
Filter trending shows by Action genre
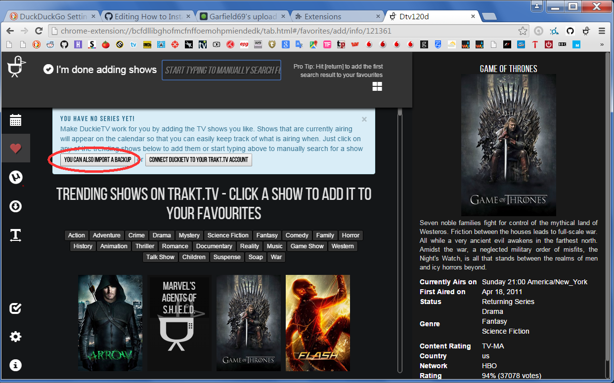77,235
